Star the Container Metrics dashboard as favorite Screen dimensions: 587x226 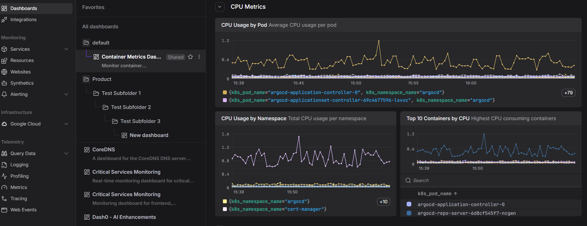190,57
